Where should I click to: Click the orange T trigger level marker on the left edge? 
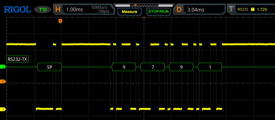(3, 81)
